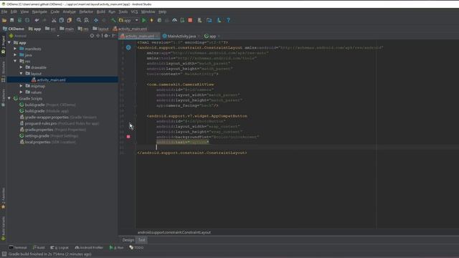This screenshot has width=459, height=258.
Task: Open the Project side panel tab
Action: (3, 45)
